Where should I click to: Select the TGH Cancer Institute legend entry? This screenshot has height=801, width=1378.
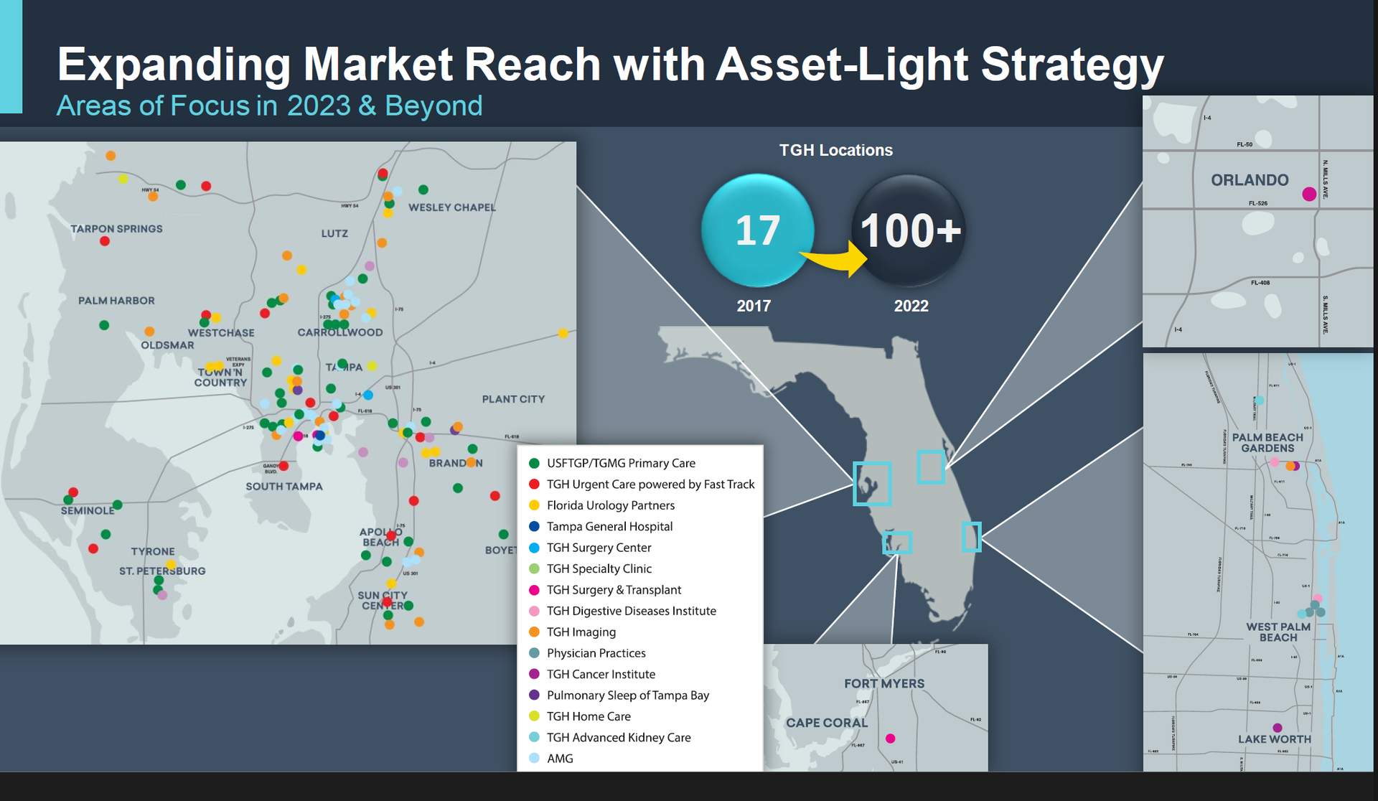601,675
